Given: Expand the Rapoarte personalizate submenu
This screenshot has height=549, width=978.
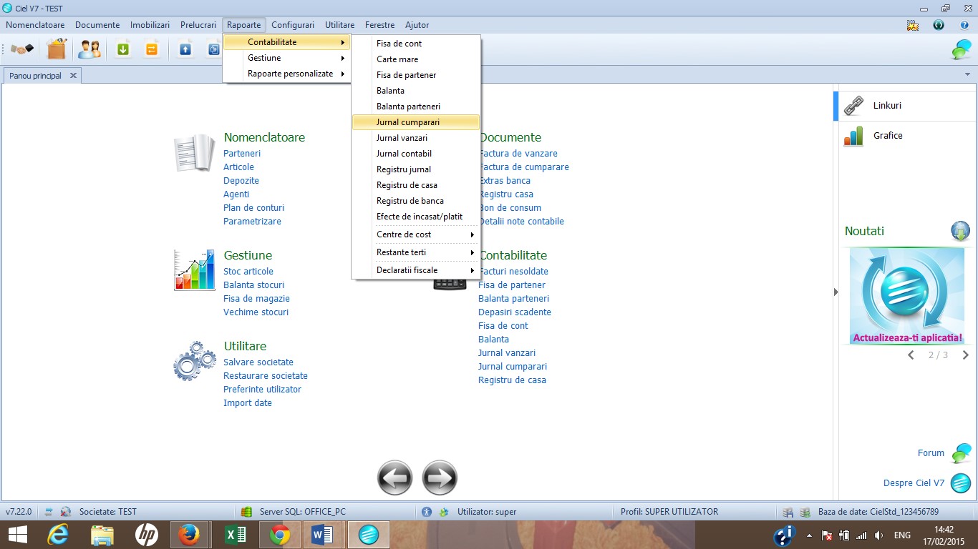Looking at the screenshot, I should point(286,74).
